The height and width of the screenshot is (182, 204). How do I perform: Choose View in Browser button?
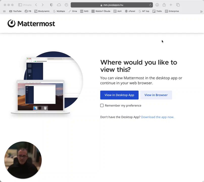(x=156, y=95)
